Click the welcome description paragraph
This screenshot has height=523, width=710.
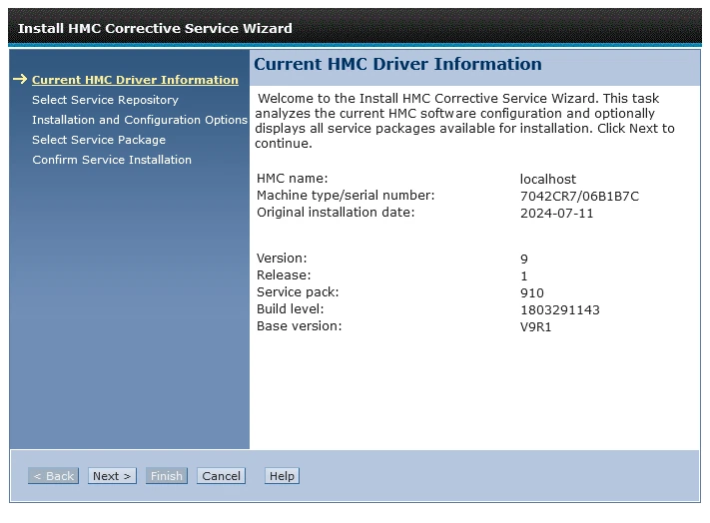pos(465,121)
